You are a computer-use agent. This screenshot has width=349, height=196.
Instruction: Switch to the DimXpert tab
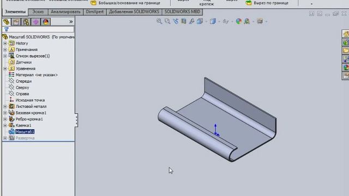coord(95,12)
